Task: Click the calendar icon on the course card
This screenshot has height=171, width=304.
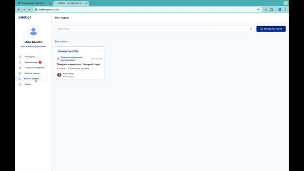Action: (x=58, y=58)
